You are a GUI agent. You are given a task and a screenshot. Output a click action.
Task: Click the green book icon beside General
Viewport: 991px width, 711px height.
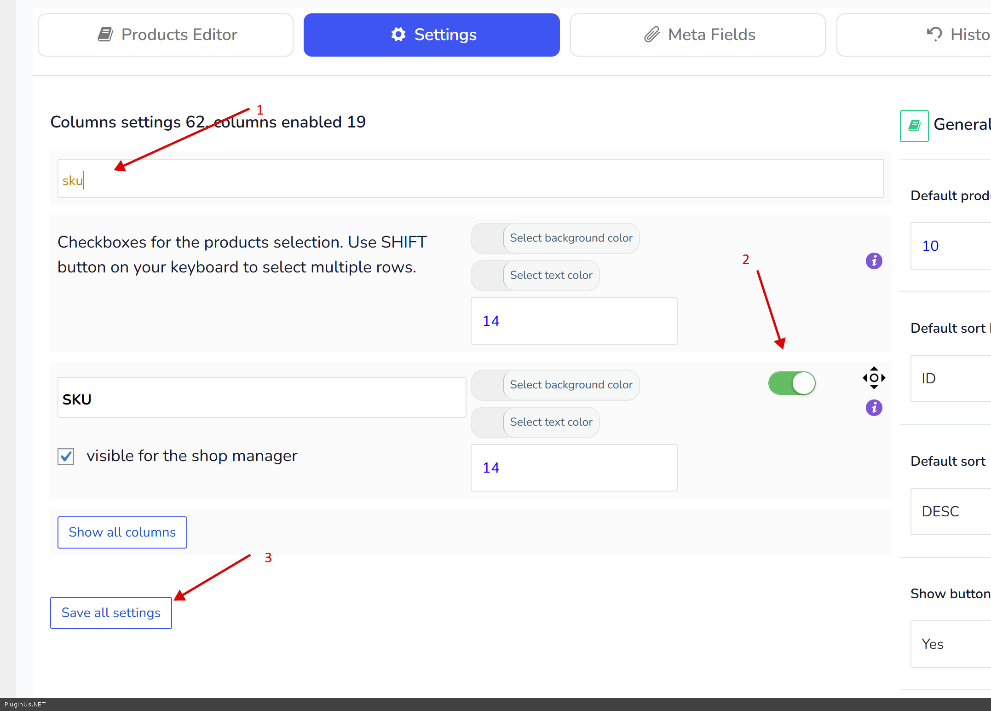coord(914,126)
